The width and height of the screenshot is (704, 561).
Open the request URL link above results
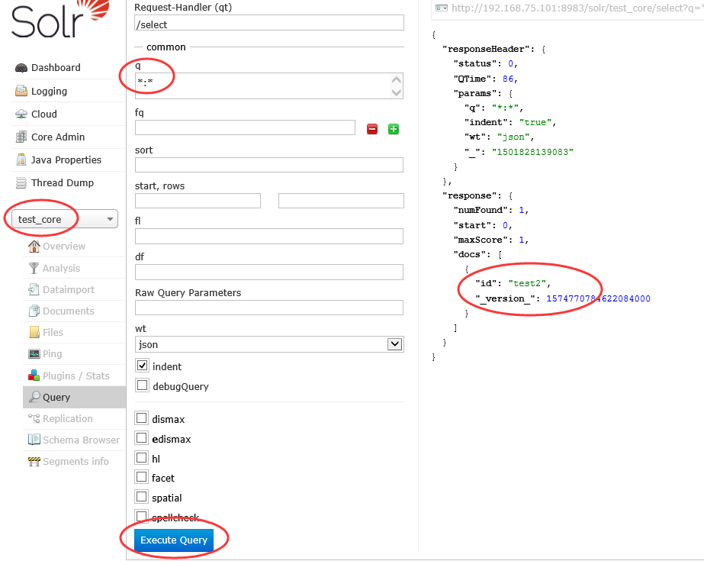(577, 8)
